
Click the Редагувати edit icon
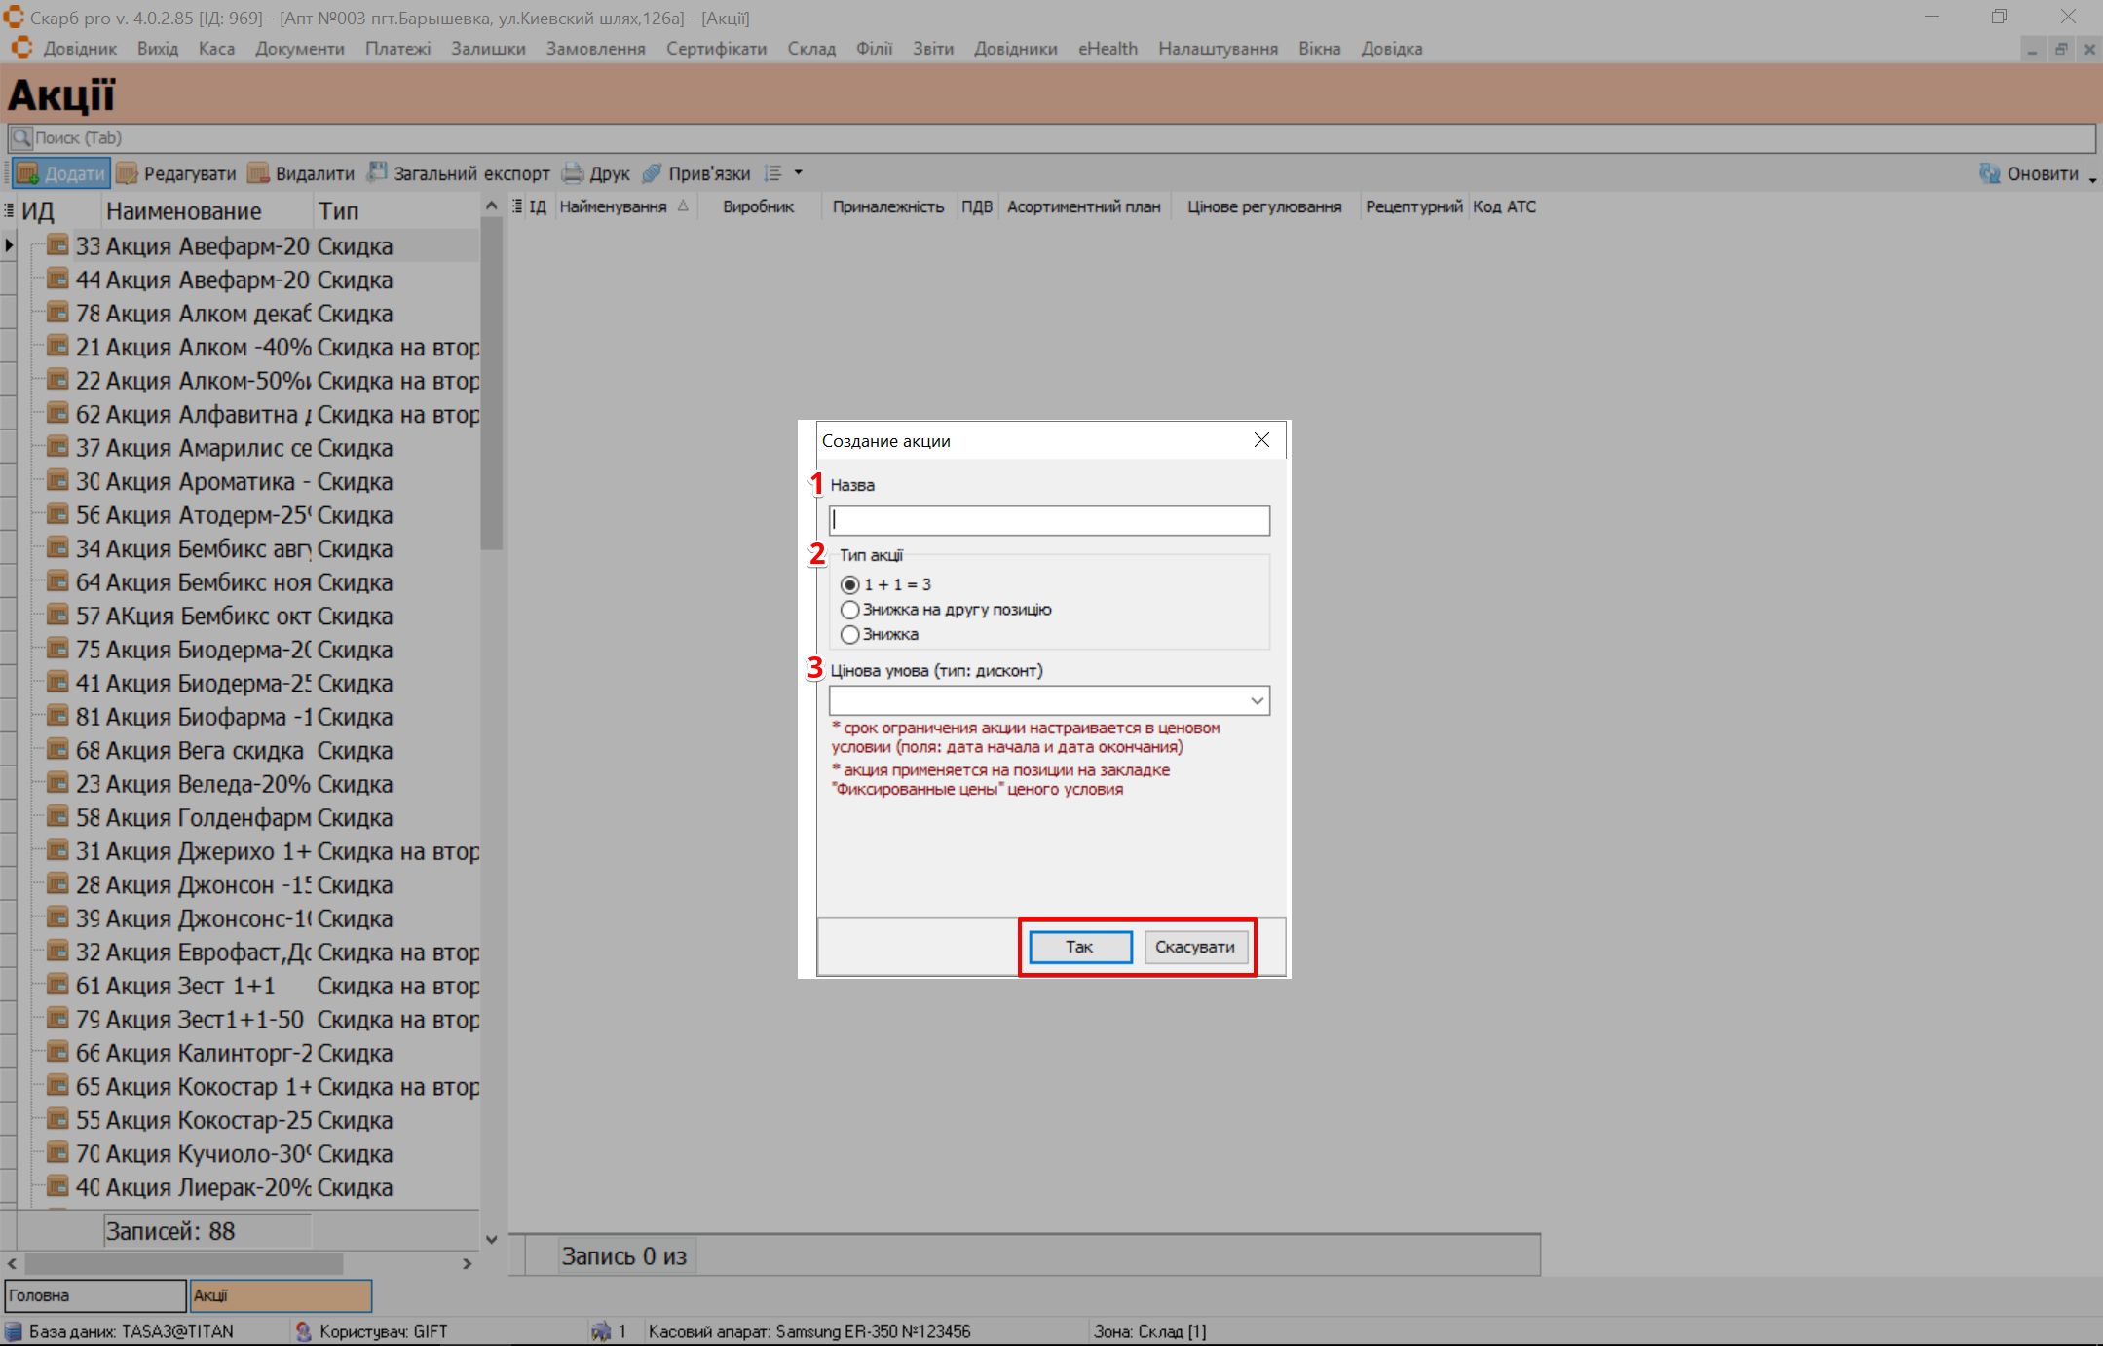(127, 173)
